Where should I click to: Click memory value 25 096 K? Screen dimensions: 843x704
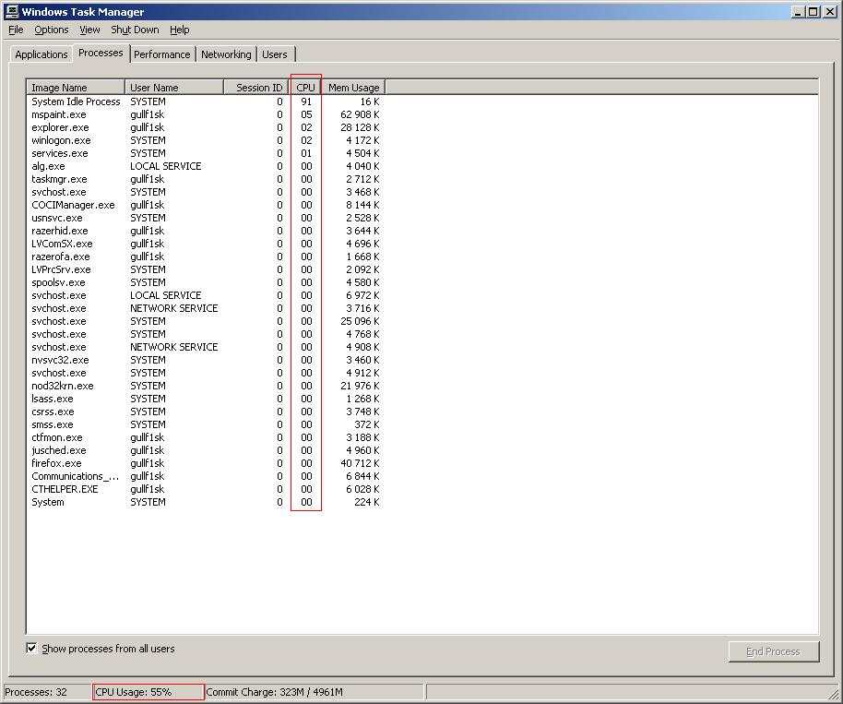[x=360, y=321]
